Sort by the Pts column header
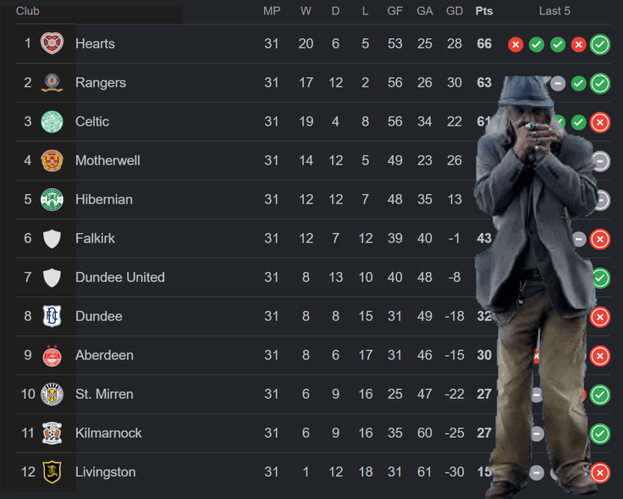Screen dimensions: 623x499 (x=484, y=10)
